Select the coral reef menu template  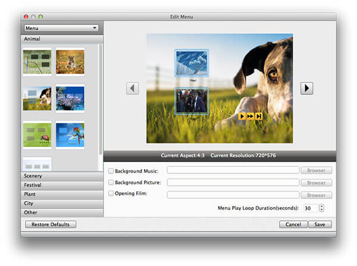(x=70, y=99)
